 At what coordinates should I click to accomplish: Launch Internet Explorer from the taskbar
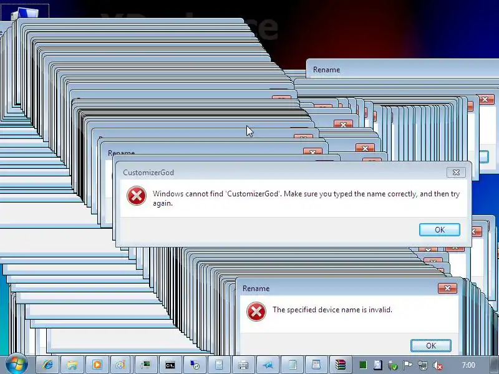coord(48,365)
